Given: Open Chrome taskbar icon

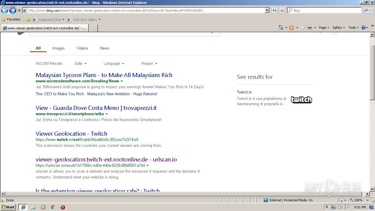Looking at the screenshot, I should (53, 207).
